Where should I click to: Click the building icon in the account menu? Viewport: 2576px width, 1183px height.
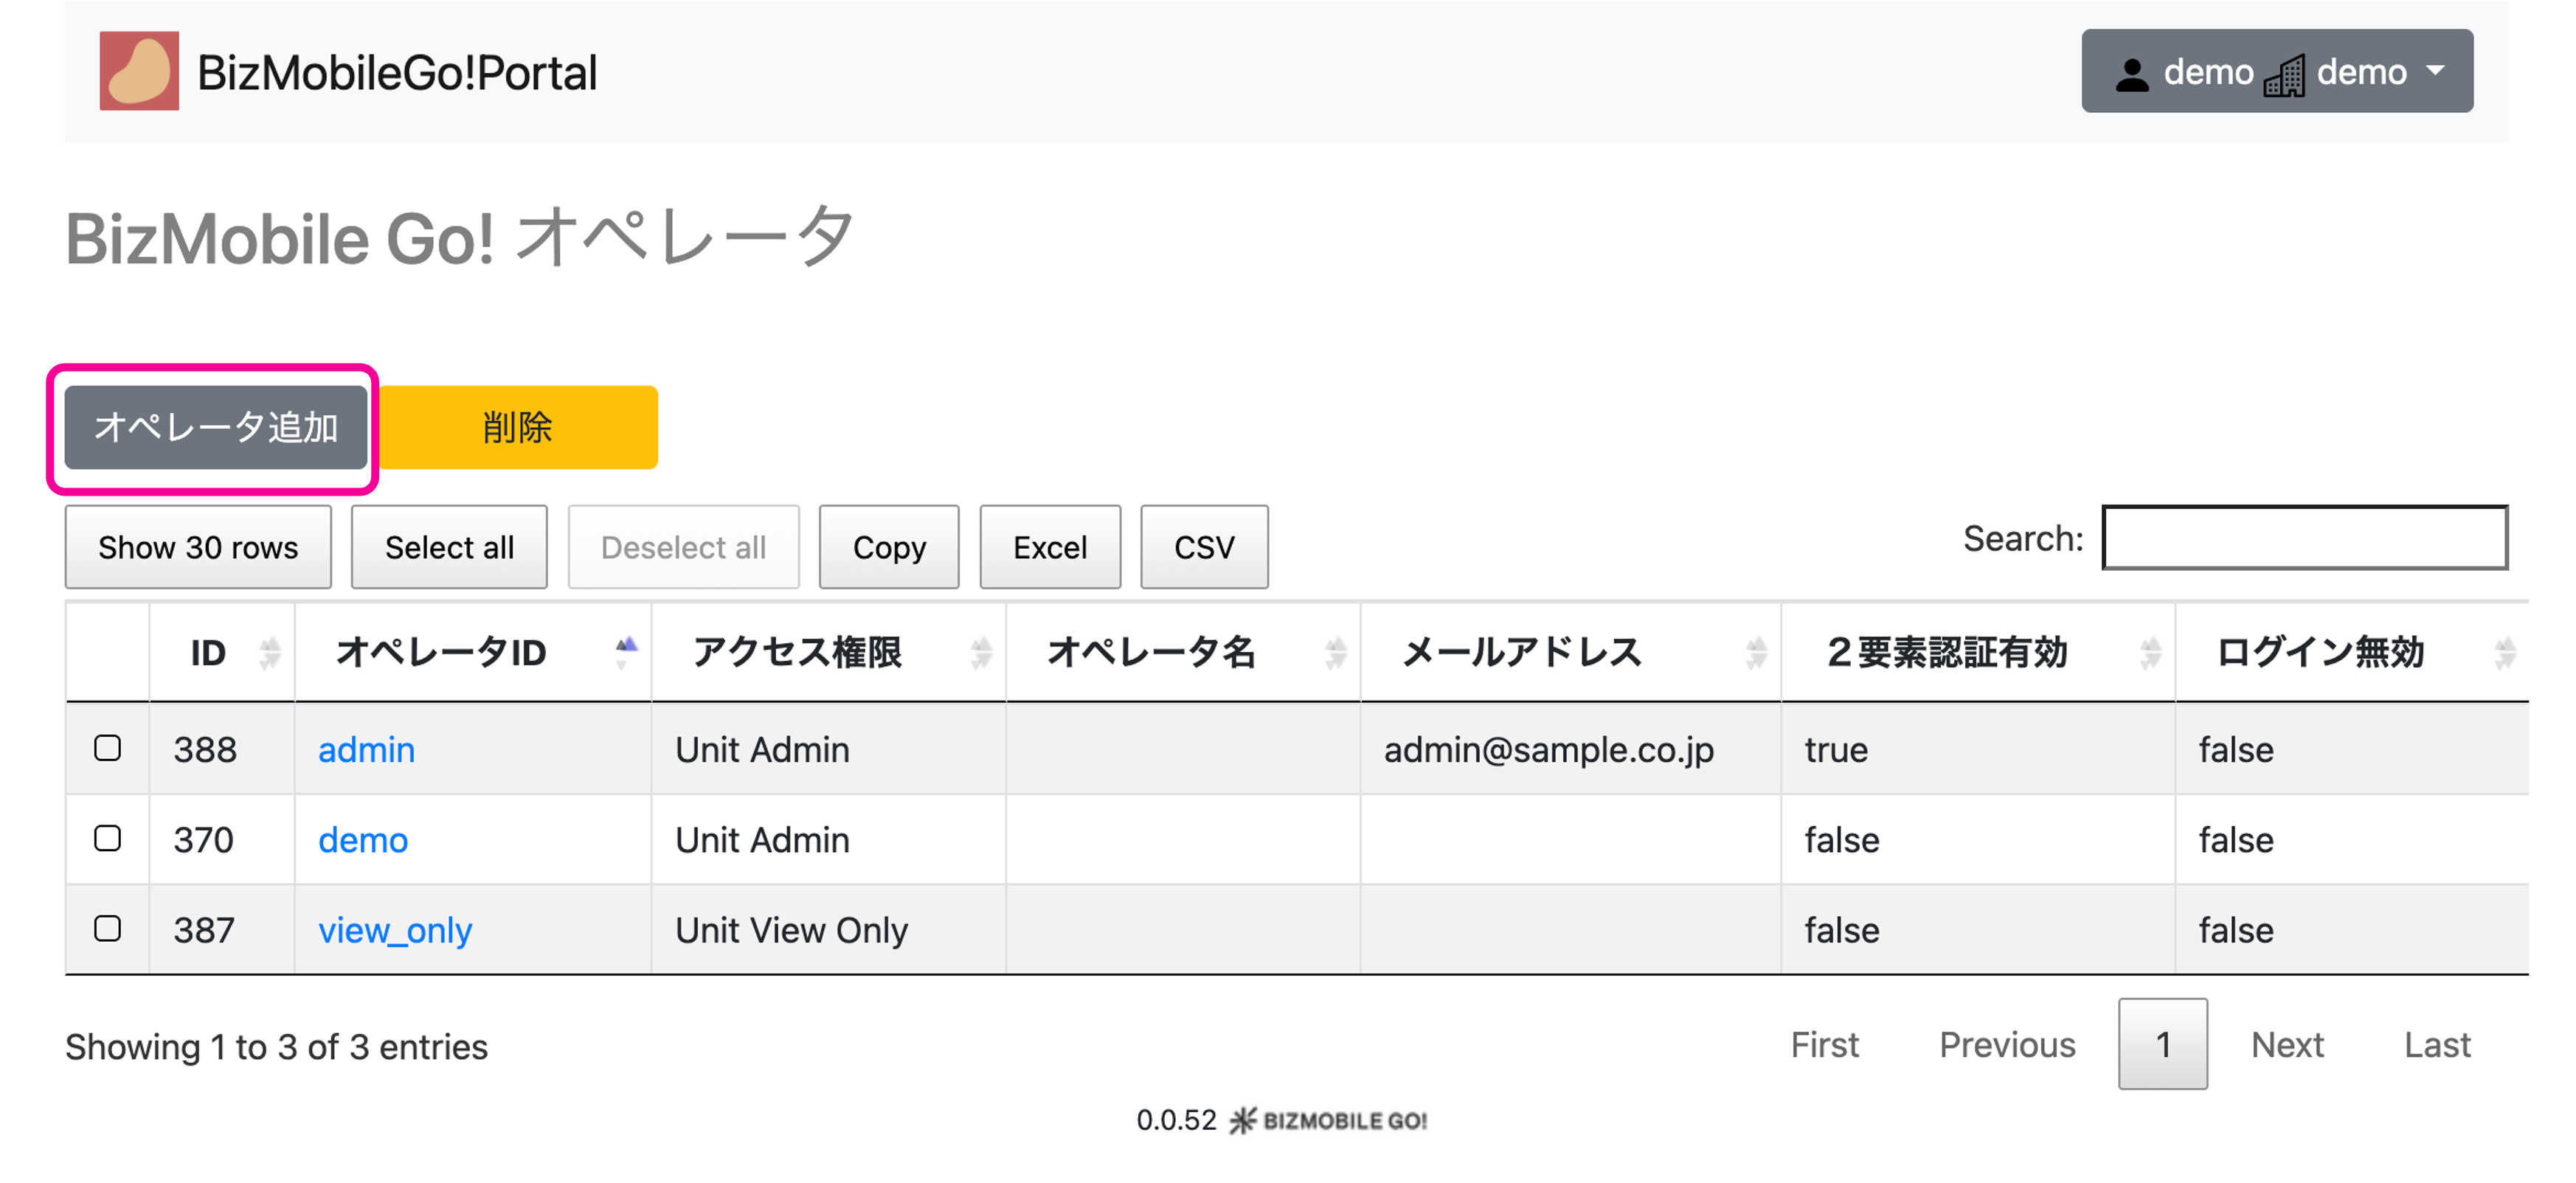click(2284, 75)
